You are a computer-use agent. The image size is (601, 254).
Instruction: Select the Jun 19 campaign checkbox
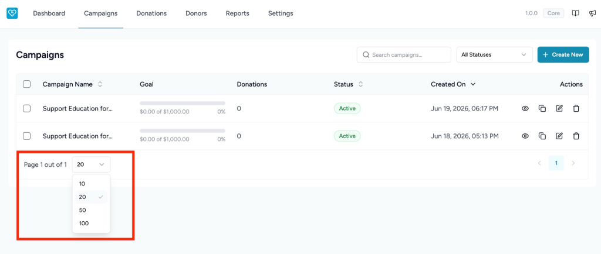point(27,108)
